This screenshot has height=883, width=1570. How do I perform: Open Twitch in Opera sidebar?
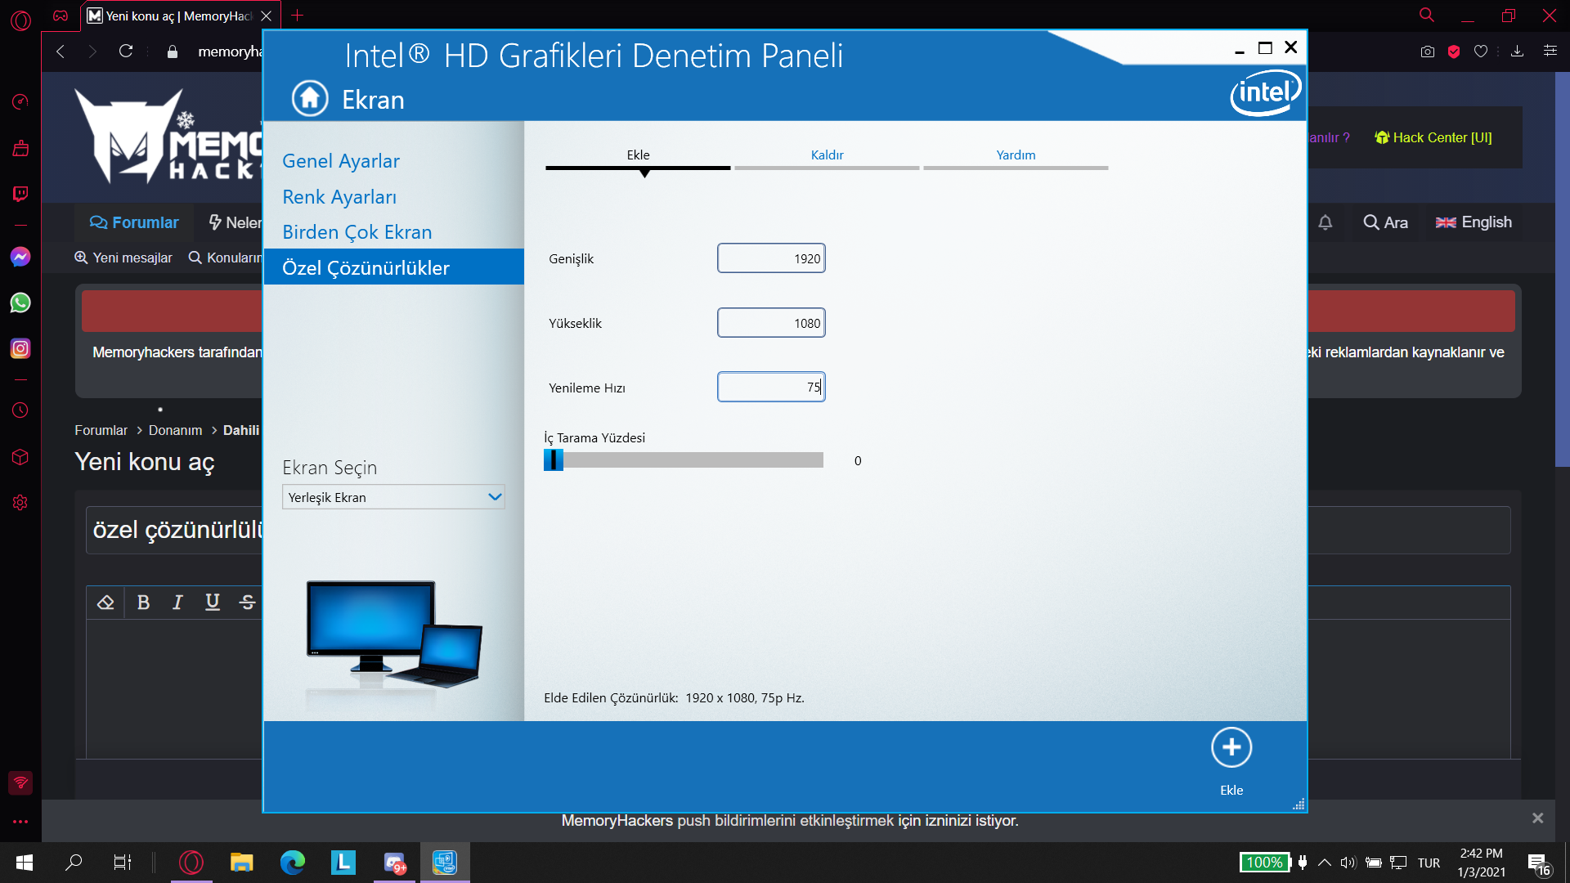click(20, 194)
